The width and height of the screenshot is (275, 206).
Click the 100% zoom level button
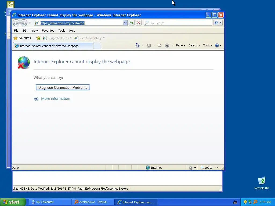pyautogui.click(x=207, y=168)
